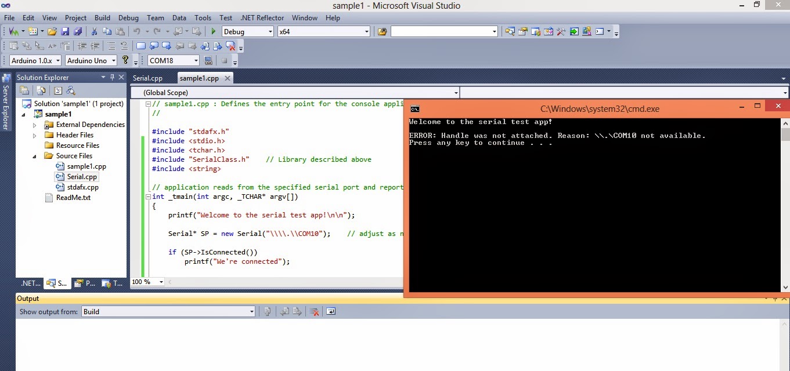The height and width of the screenshot is (371, 790).
Task: Click the Arduino help question mark icon
Action: coord(125,60)
